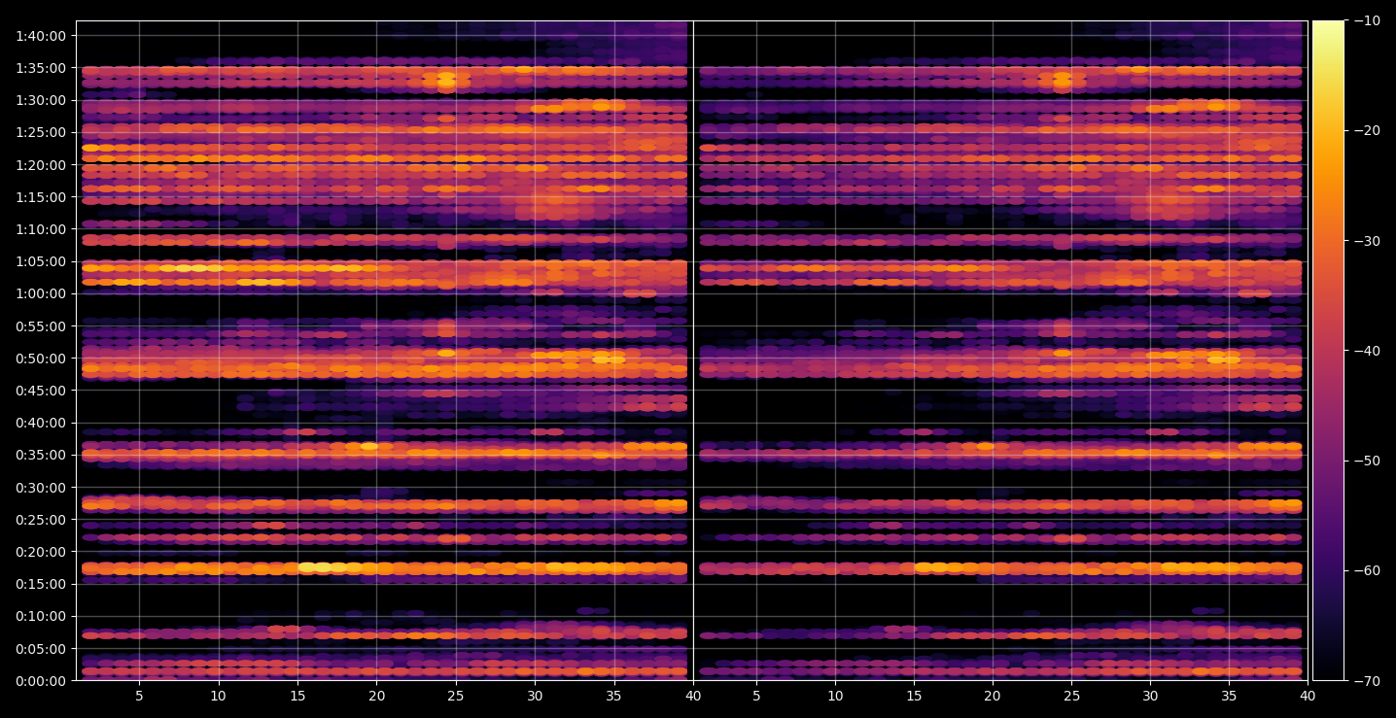Click x-axis tick 15 under the left heatmap
Screen dimensions: 1396x718
pos(297,696)
